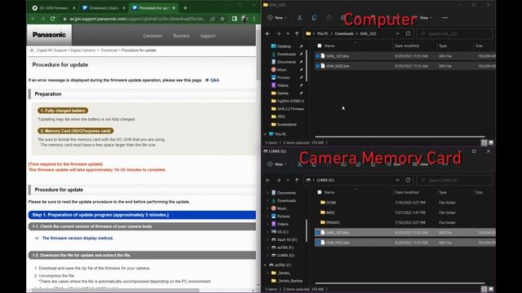Bookmark this page with star icon
This screenshot has height=293, width=522.
223,19
